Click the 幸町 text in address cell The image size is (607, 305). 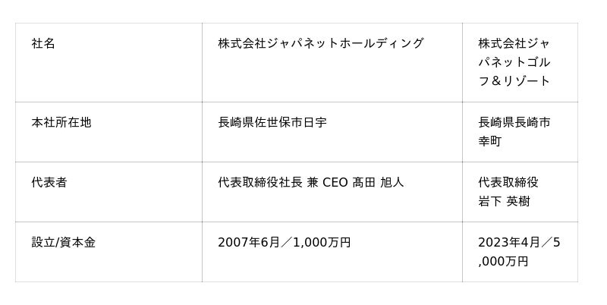pyautogui.click(x=489, y=141)
